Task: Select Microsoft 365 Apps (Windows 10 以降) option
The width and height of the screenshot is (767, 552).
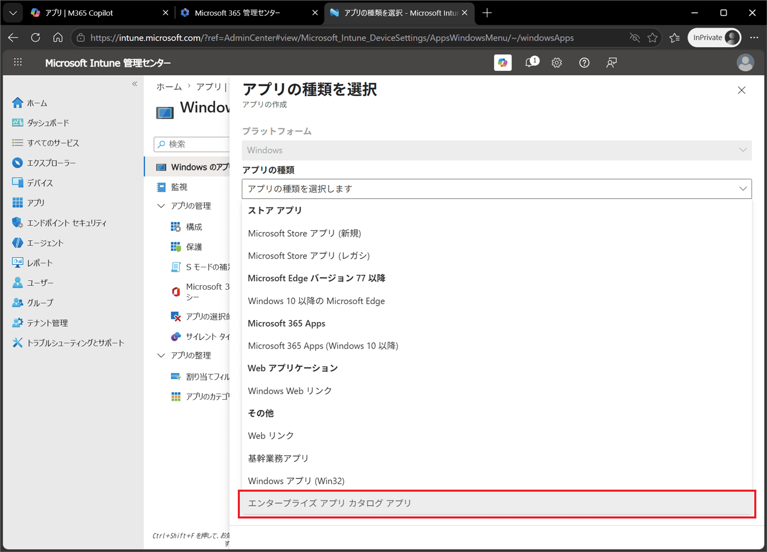Action: (x=497, y=346)
